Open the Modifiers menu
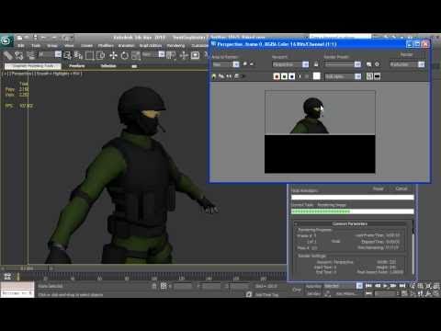 [106, 46]
